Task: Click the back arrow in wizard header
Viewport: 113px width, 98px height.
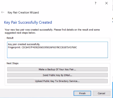Action: click(3, 12)
